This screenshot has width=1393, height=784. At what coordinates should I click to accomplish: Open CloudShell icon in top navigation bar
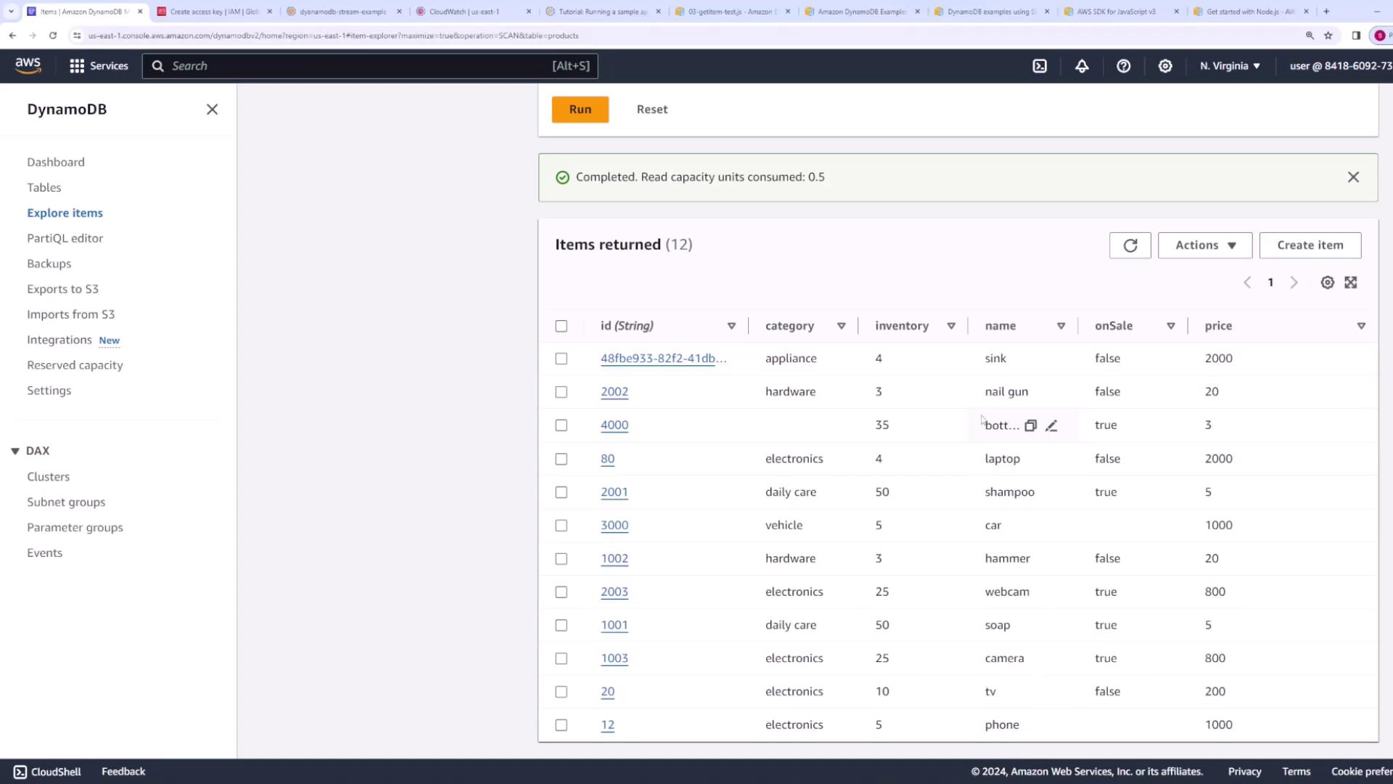(1040, 66)
